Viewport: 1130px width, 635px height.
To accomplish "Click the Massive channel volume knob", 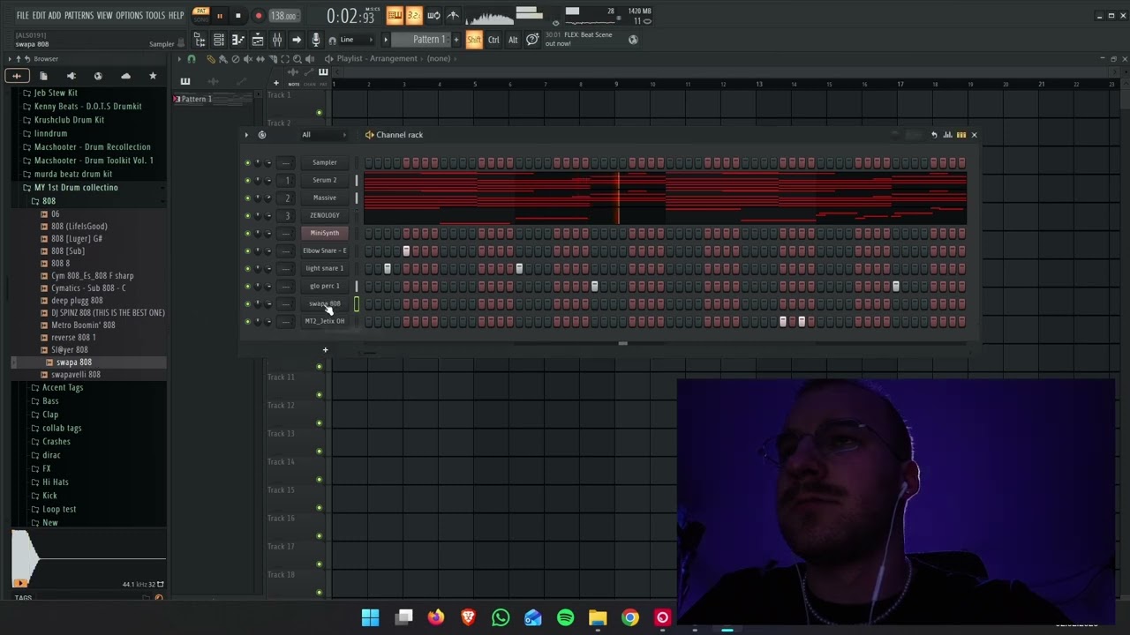I will click(x=267, y=198).
